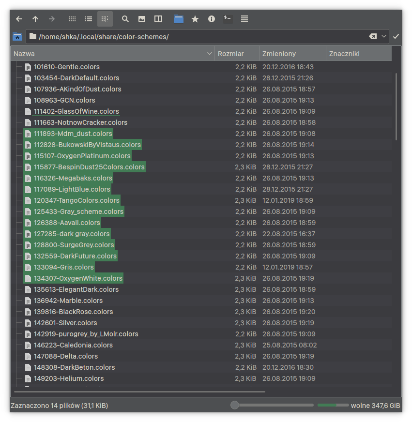The image size is (412, 422).
Task: Click file icon of 101610-Gentle.colors
Action: [28, 67]
